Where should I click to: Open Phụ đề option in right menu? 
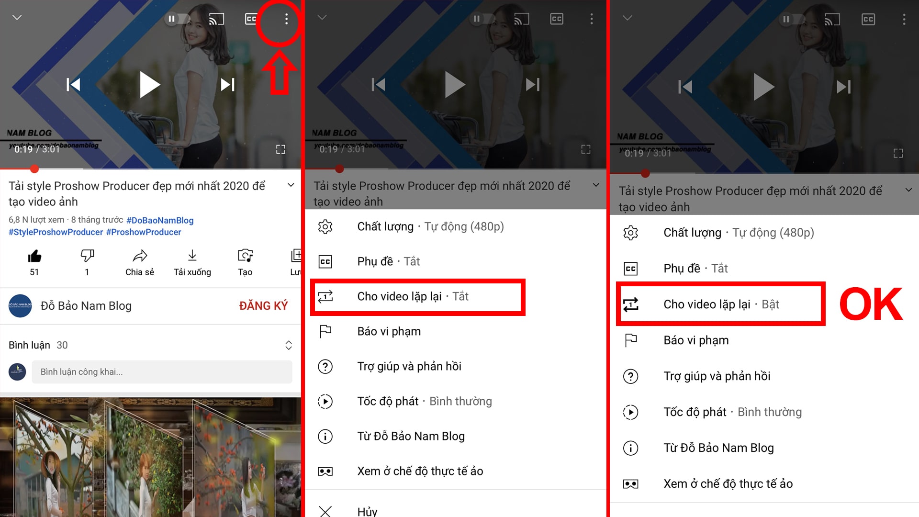(765, 269)
